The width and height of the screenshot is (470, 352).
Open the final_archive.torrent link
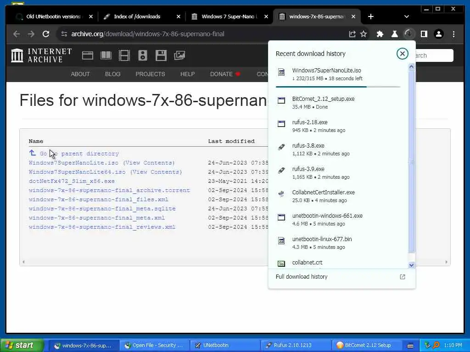click(109, 190)
